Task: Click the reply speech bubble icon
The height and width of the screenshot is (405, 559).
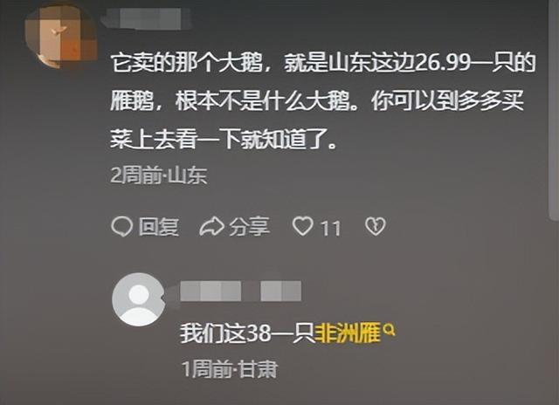Action: pyautogui.click(x=122, y=227)
